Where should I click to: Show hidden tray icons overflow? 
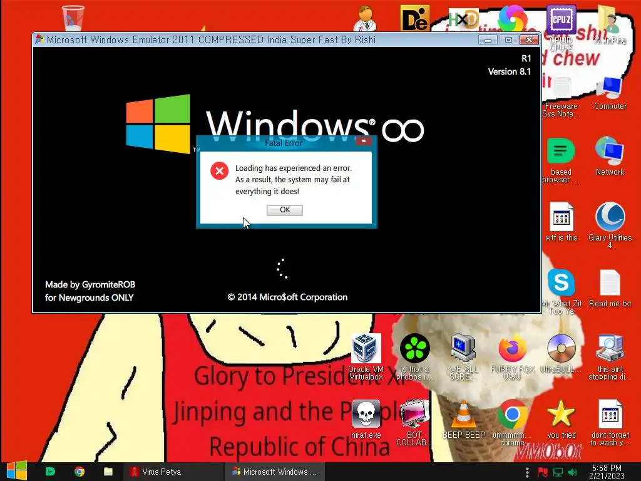[x=527, y=472]
